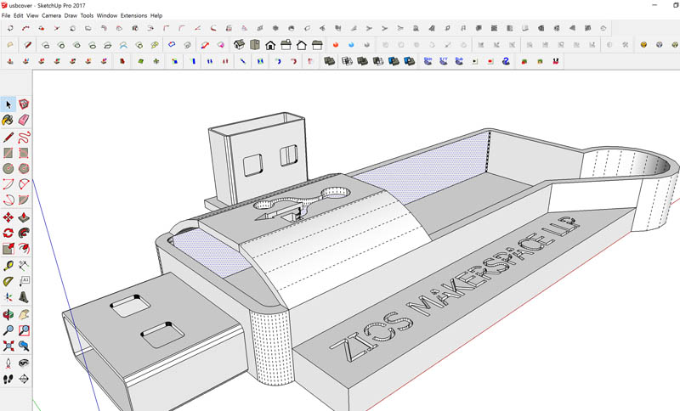Click the blue number 2 toolbar icon
Viewport: 680px width, 411px height.
tap(506, 61)
